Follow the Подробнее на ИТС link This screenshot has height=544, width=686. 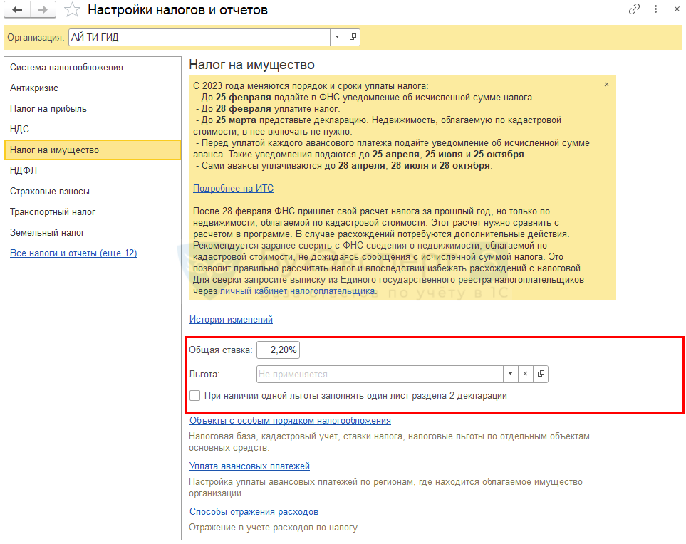[233, 189]
